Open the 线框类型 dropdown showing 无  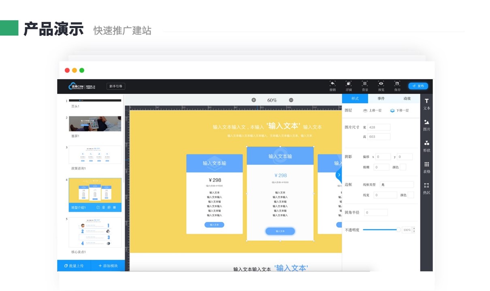tap(397, 185)
